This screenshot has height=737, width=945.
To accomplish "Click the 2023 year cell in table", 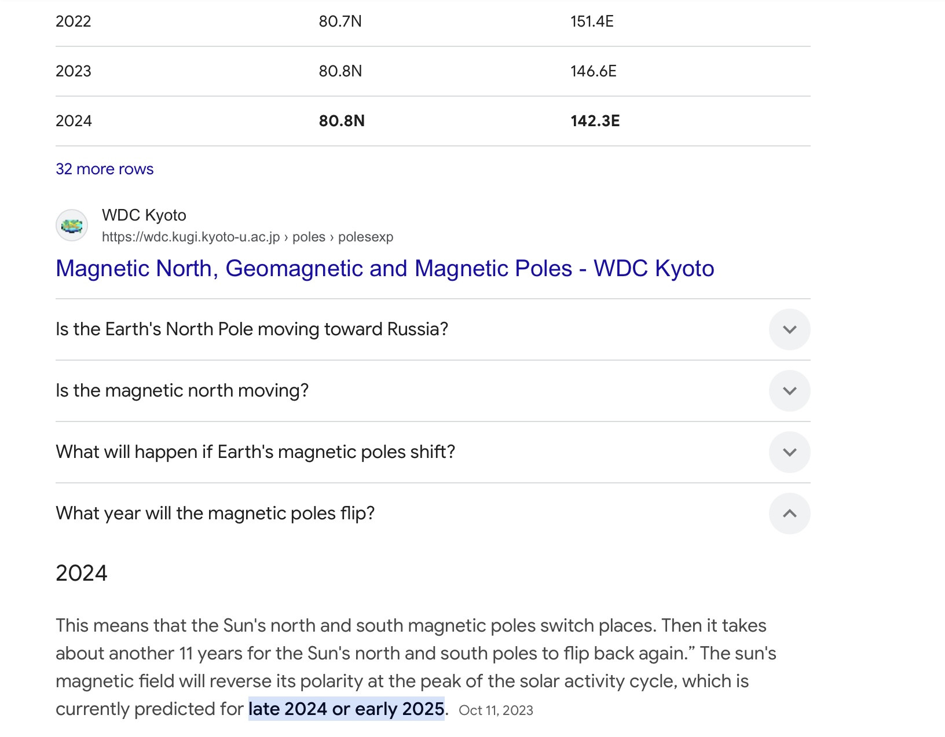I will point(74,71).
